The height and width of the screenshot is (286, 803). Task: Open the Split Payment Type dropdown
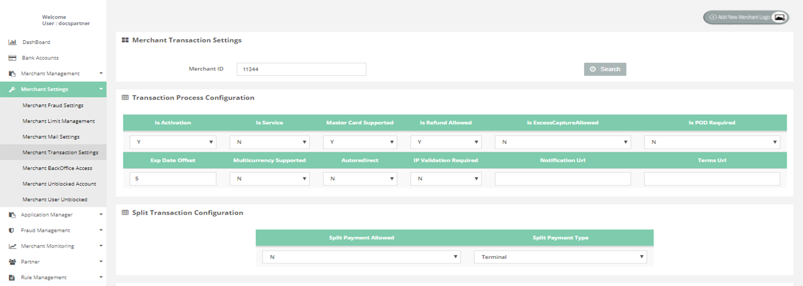(x=560, y=257)
